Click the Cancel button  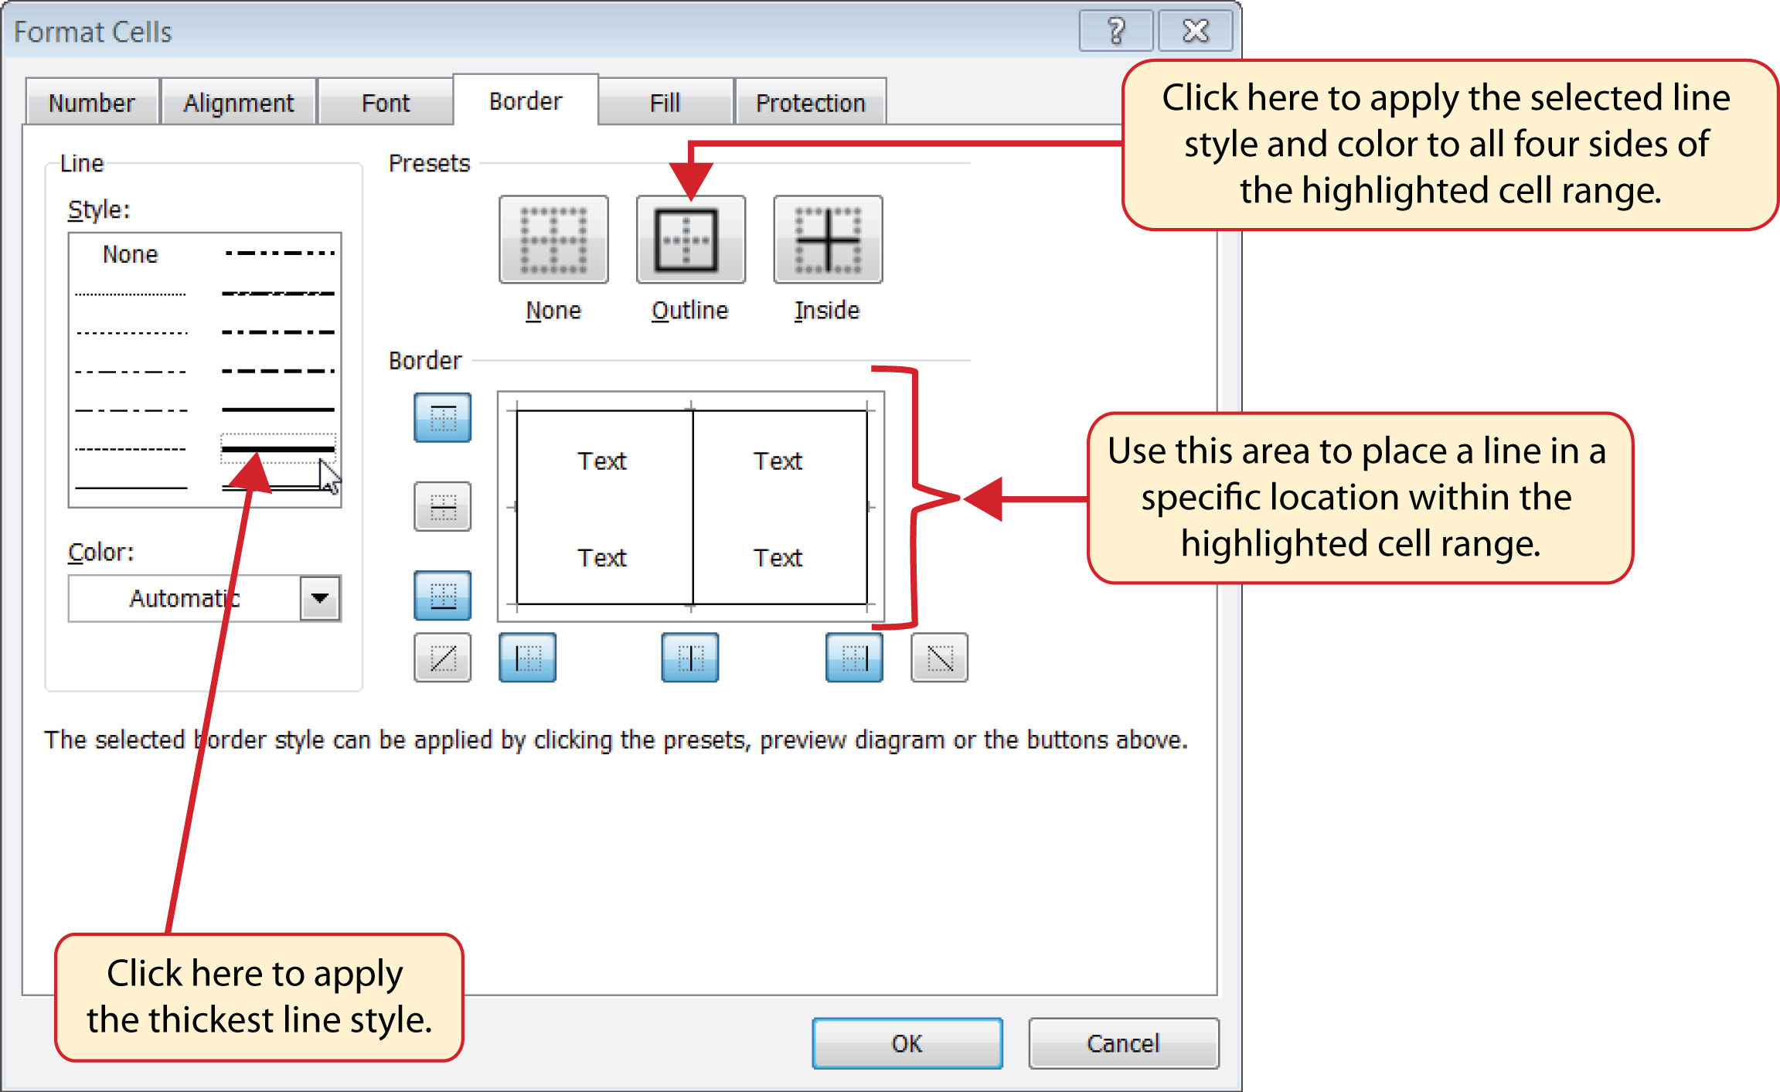(x=1124, y=1043)
